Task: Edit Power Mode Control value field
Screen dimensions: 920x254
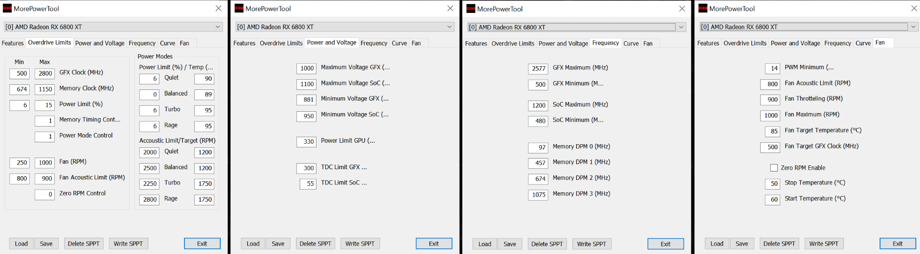Action: click(x=45, y=137)
